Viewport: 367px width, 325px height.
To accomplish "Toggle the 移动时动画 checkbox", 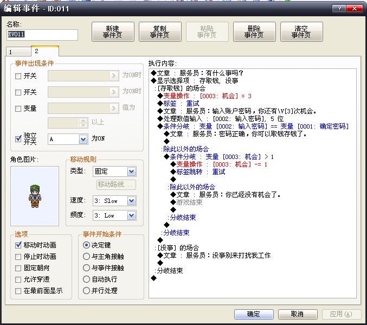I will tap(18, 245).
